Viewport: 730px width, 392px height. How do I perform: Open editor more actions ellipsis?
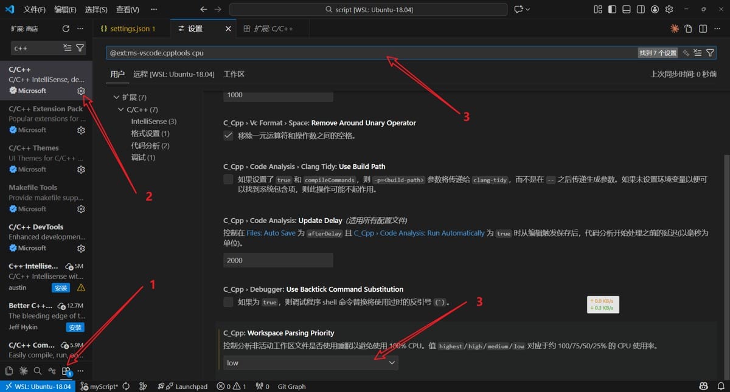(717, 29)
